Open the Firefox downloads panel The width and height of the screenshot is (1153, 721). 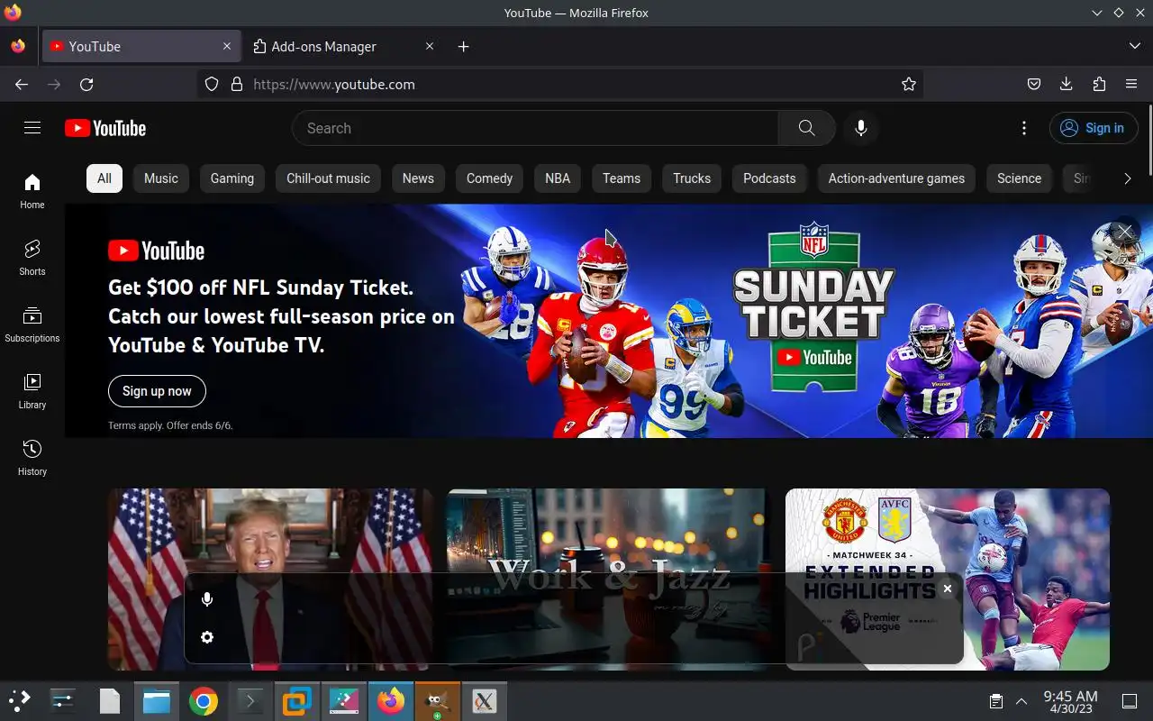coord(1067,84)
